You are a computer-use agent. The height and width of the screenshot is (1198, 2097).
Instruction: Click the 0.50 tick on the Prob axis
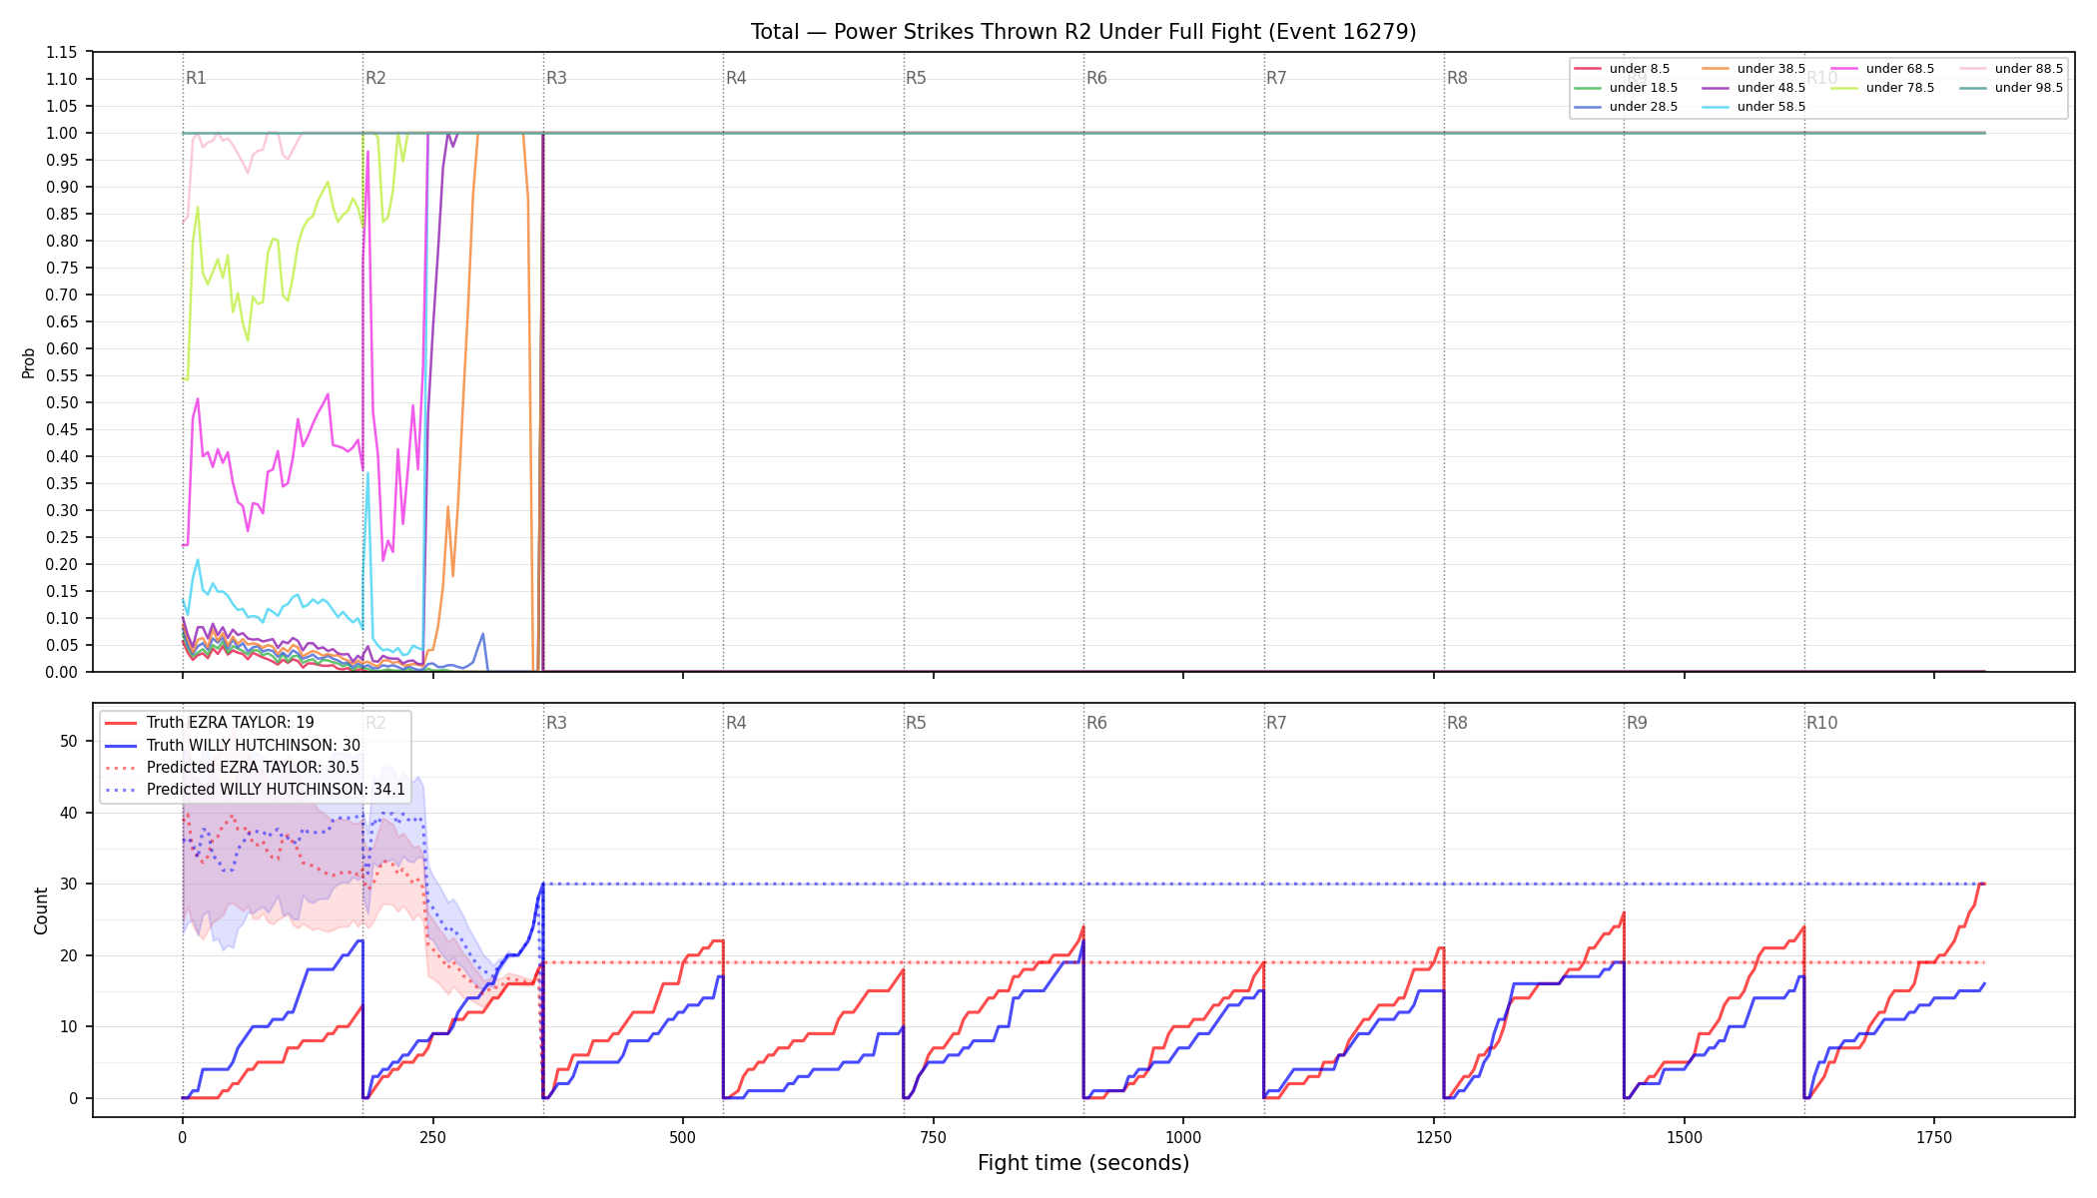(62, 402)
